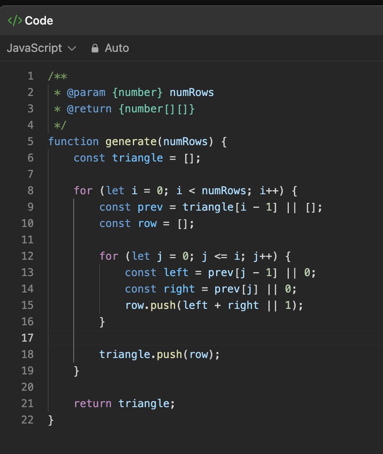Click the '/**' comment start on line 1
383x454 pixels.
pos(58,76)
